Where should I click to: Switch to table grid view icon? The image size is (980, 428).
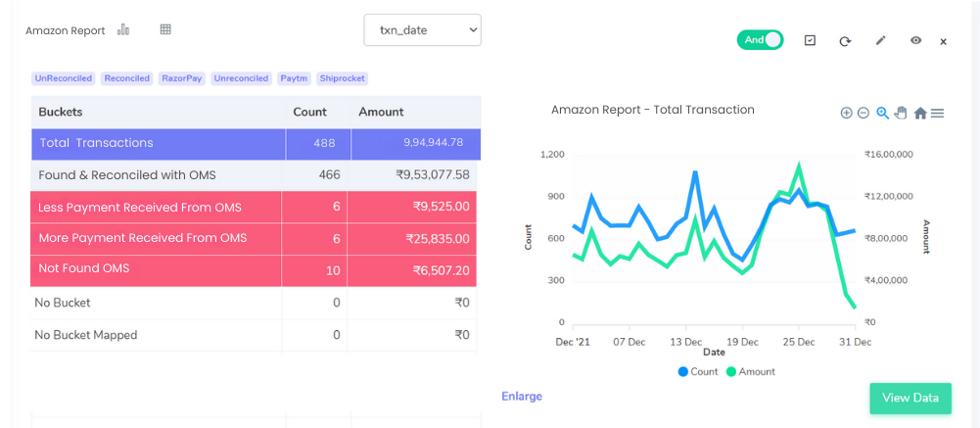pos(165,29)
